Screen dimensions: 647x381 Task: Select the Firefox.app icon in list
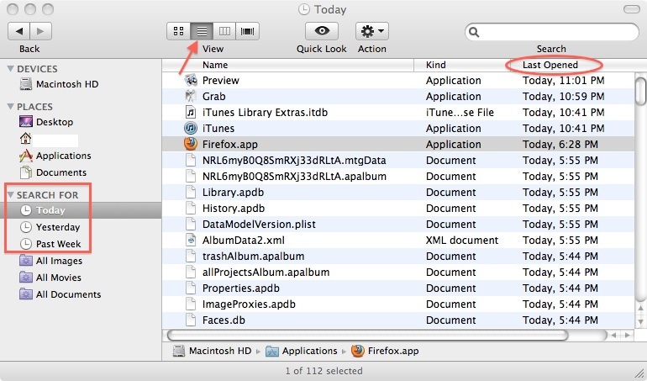[191, 144]
